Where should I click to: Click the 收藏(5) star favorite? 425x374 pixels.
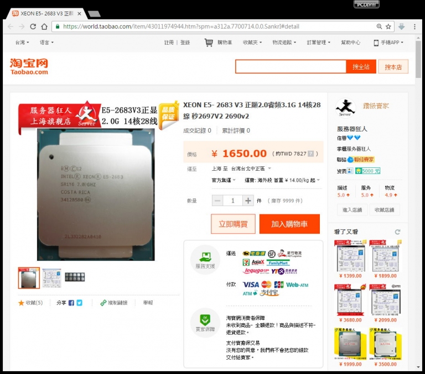(x=30, y=303)
